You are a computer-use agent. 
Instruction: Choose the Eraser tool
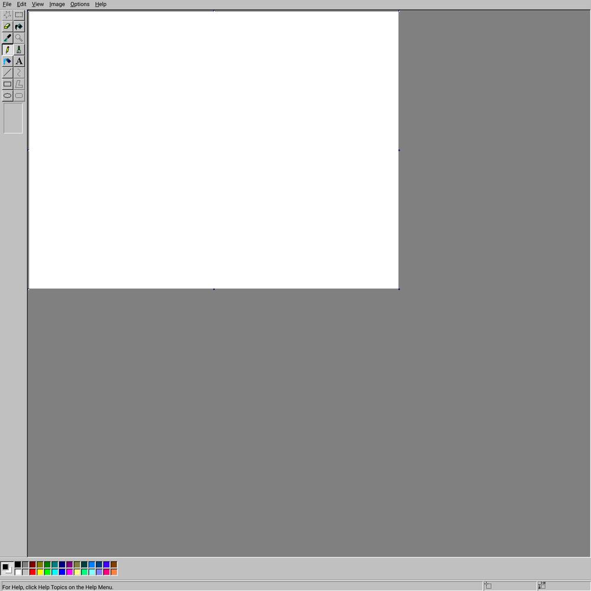8,27
